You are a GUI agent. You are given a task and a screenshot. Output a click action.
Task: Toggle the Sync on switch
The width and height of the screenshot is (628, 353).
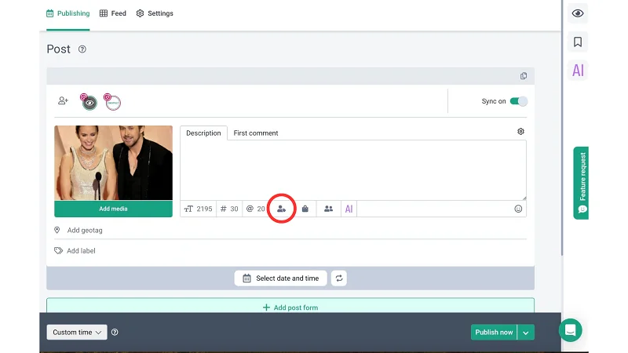(x=518, y=101)
